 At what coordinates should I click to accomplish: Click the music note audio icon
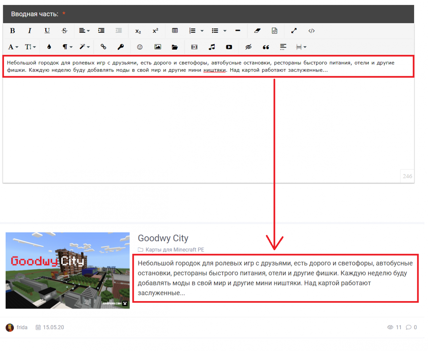point(212,47)
